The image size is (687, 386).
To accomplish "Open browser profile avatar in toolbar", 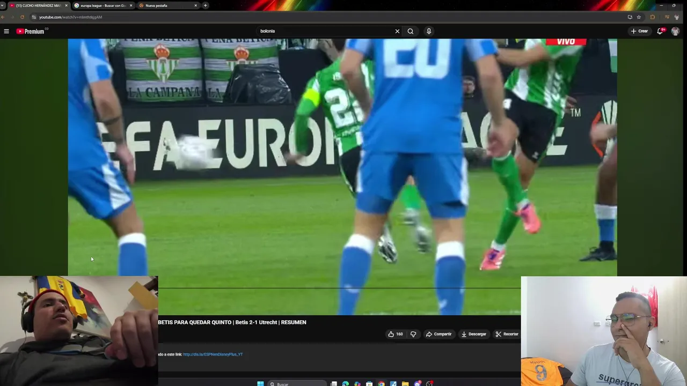I will click(x=677, y=17).
